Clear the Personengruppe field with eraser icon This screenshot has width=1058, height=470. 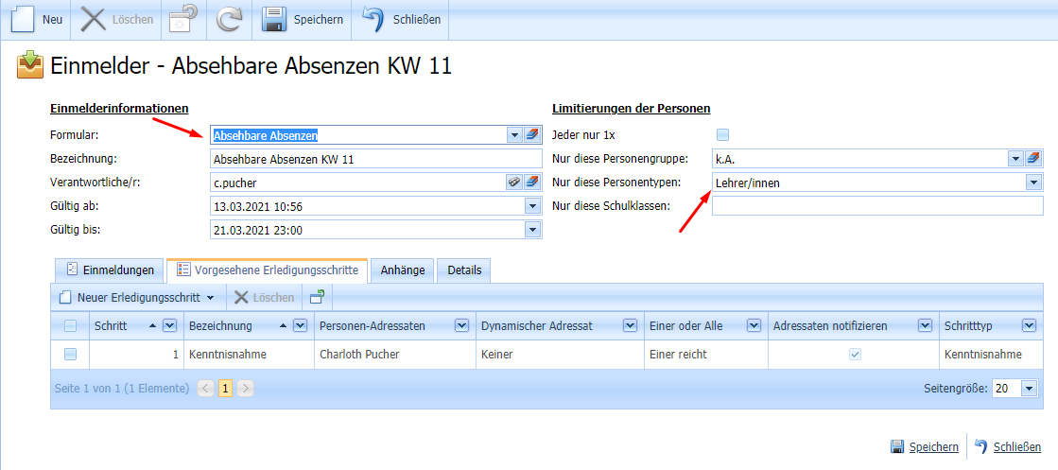(1032, 158)
